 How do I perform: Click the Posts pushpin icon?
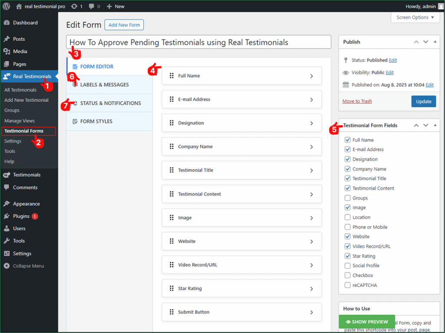click(7, 39)
